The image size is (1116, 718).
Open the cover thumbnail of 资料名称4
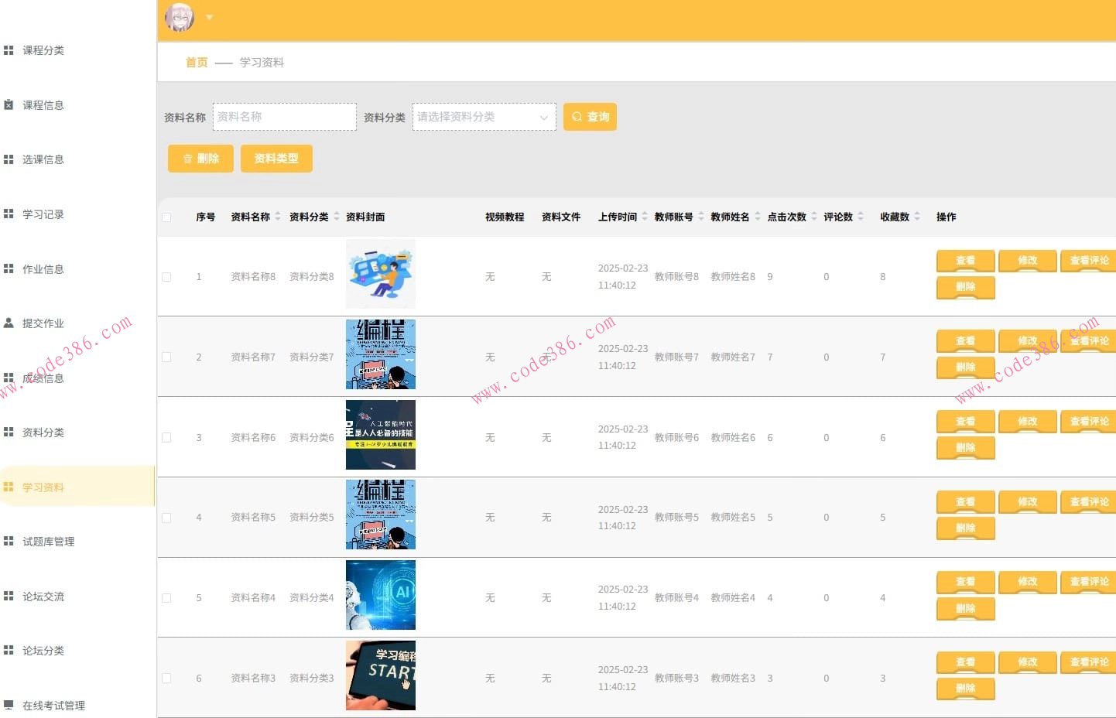[x=380, y=595]
